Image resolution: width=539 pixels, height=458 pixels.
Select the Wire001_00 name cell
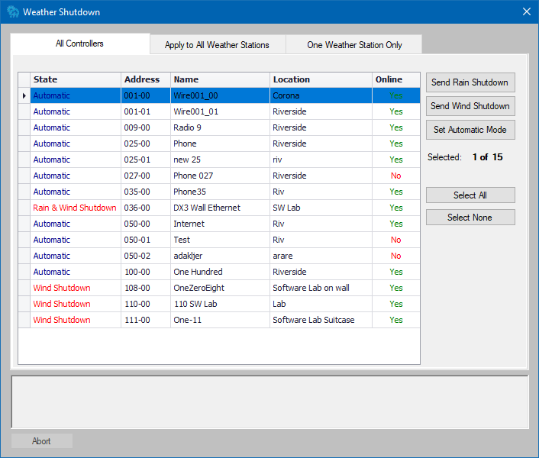[x=220, y=96]
